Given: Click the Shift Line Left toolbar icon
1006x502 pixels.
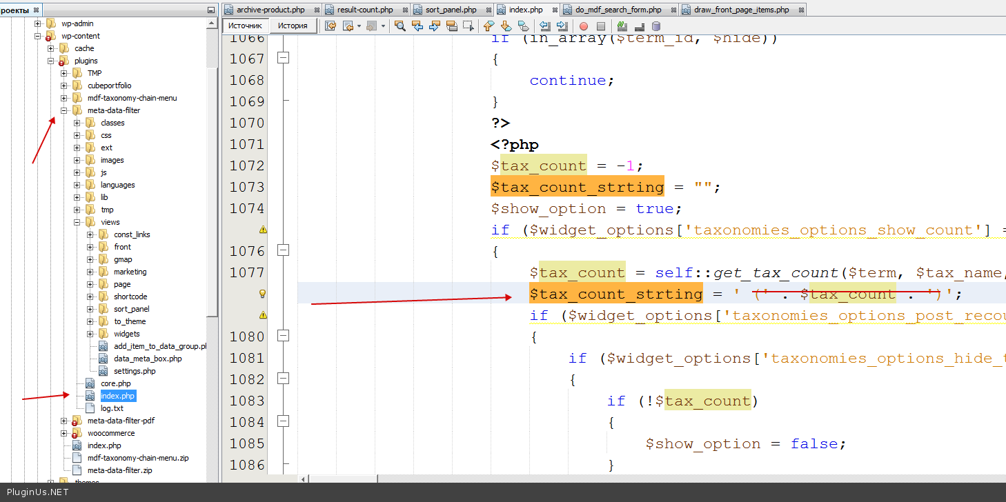Looking at the screenshot, I should pos(545,26).
